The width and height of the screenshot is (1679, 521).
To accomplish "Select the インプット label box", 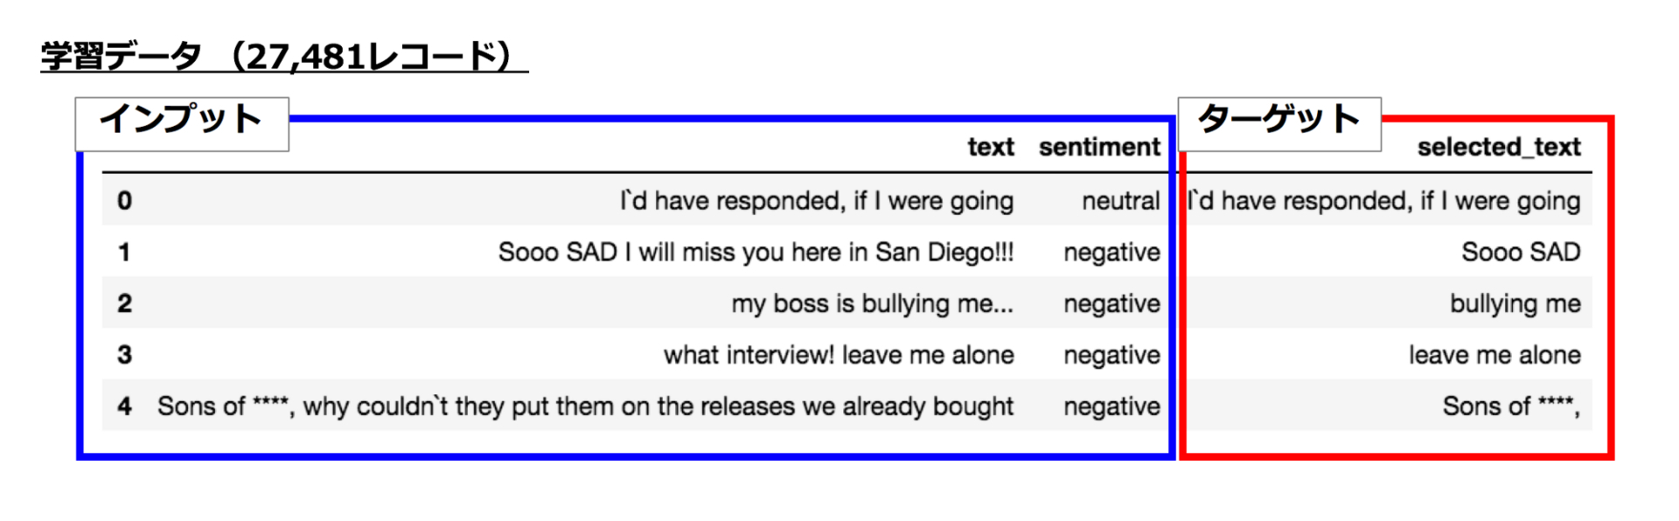I will click(182, 124).
